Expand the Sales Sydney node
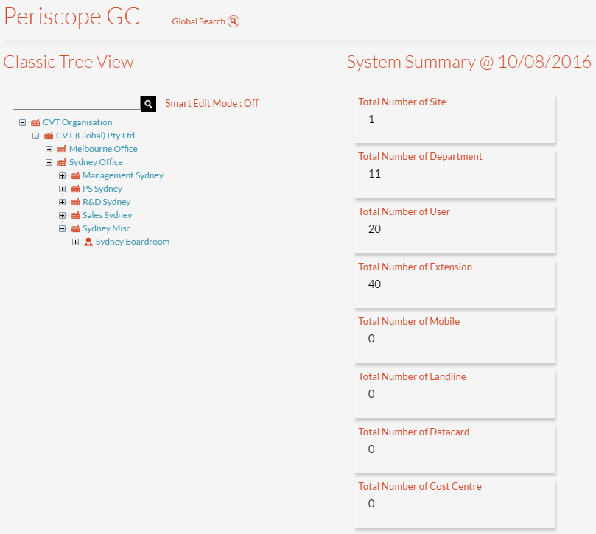Screen dimensions: 596x534 point(63,216)
